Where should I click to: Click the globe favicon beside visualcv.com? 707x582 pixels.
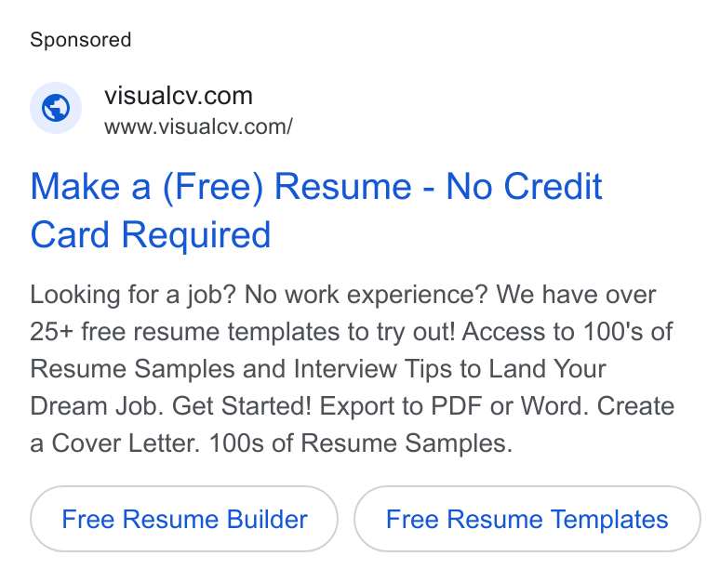[x=56, y=108]
